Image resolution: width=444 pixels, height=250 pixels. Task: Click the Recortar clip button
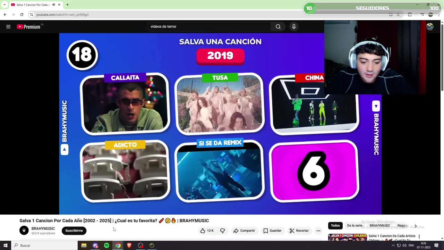coord(299,231)
